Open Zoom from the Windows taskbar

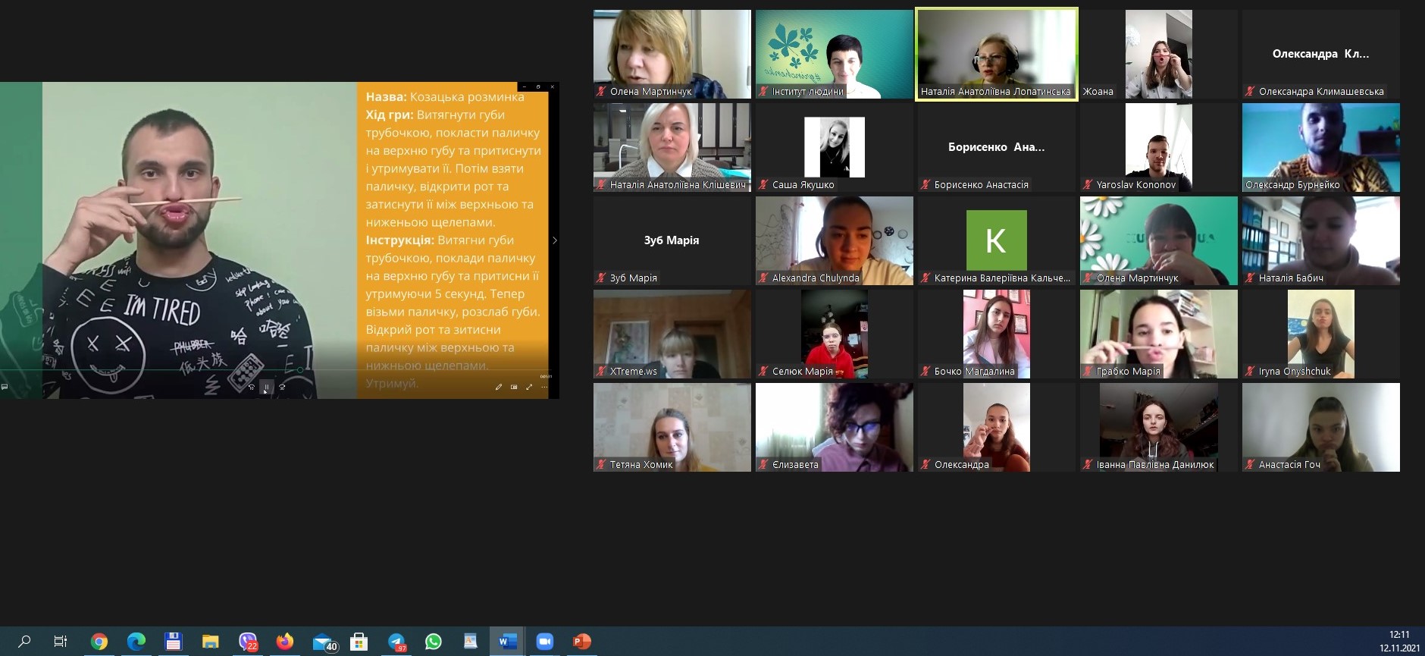tap(544, 642)
